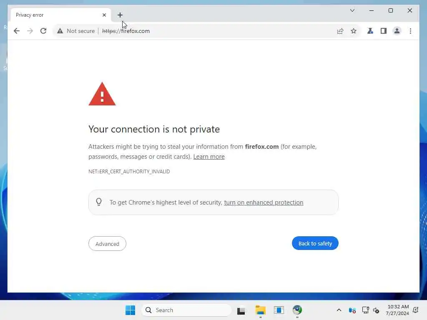Open Task View from the taskbar

(241, 310)
